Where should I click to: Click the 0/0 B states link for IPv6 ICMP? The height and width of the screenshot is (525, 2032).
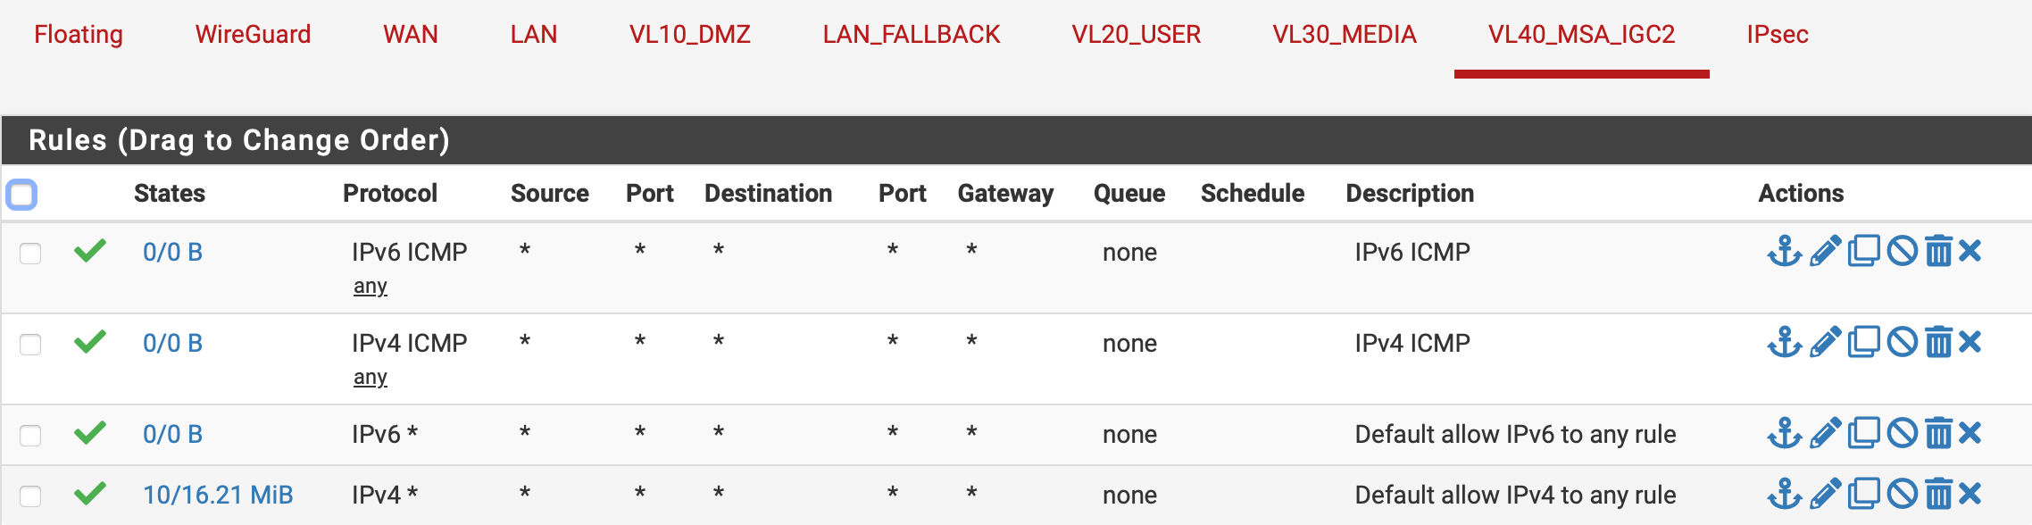pyautogui.click(x=173, y=253)
